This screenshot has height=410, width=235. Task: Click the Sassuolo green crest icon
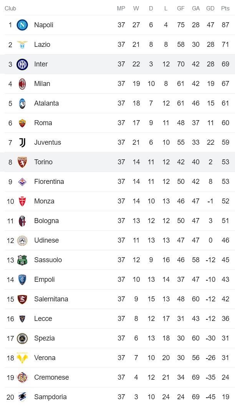(x=22, y=260)
